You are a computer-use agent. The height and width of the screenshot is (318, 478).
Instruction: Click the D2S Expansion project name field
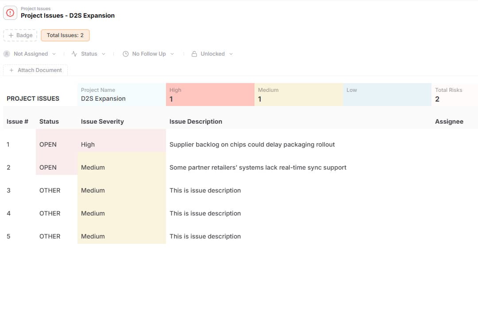tap(122, 95)
